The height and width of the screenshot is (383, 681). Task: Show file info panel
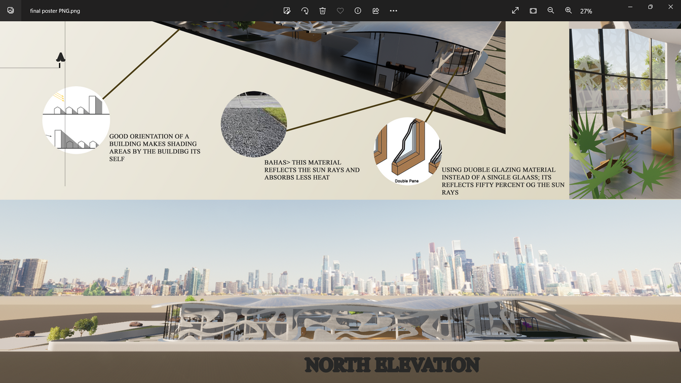(358, 11)
